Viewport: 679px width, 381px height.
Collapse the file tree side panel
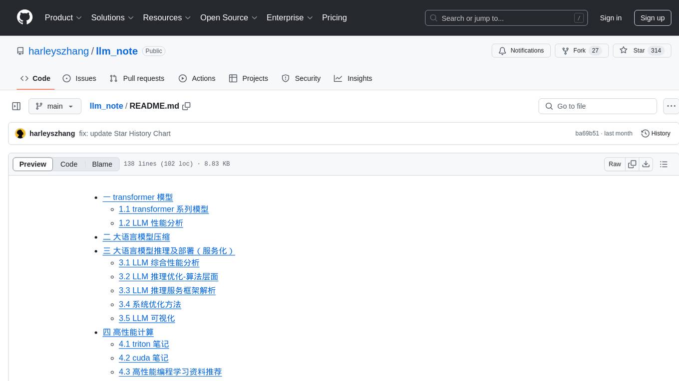coord(16,106)
